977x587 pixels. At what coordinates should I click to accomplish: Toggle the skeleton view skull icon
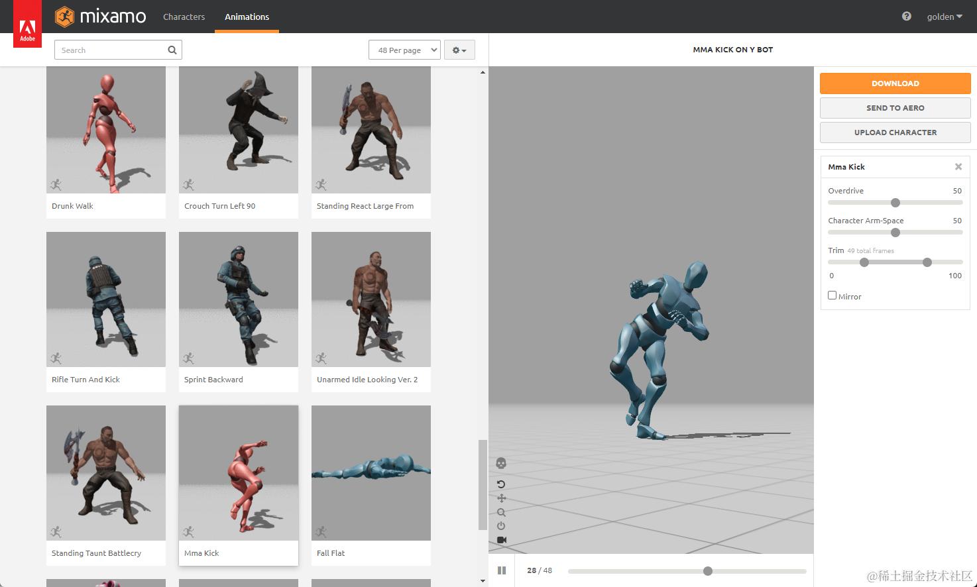coord(501,463)
